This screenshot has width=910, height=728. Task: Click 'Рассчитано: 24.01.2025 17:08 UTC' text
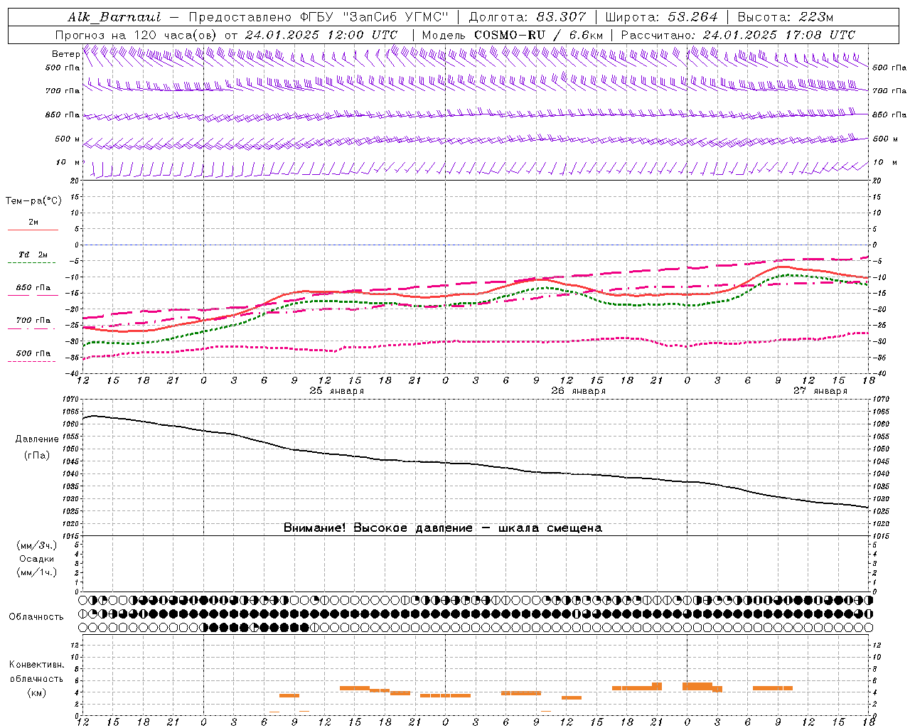738,35
